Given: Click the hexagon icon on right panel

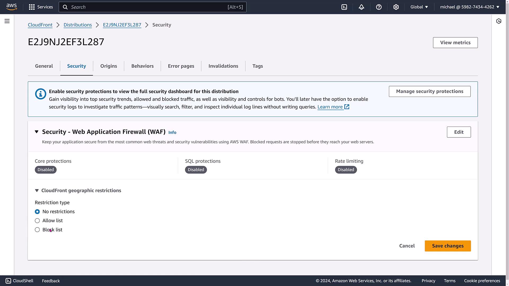Looking at the screenshot, I should point(499,21).
